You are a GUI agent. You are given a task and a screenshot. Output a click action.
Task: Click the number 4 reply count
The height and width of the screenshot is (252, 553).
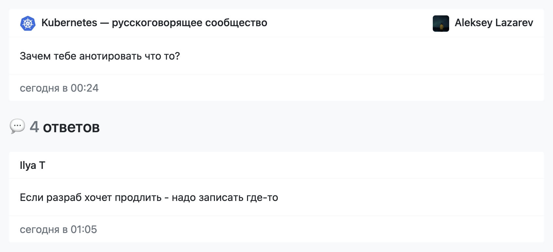(x=34, y=127)
